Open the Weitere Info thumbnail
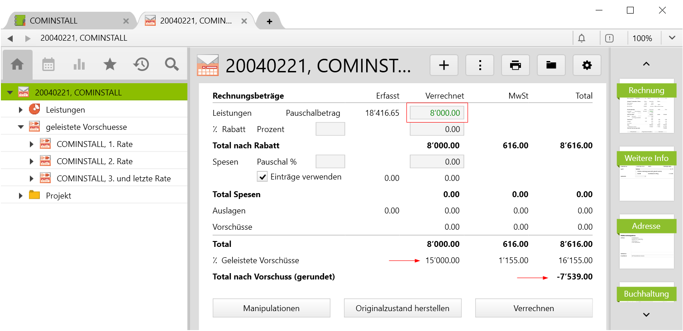The image size is (683, 331). click(646, 174)
